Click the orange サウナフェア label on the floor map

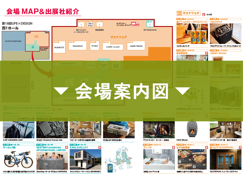pos(118,37)
